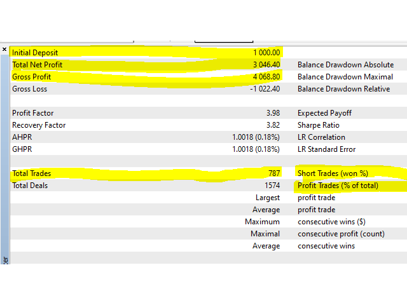Screen dimensions: 407x305
Task: Click the Balance Drawdown Maximal label
Action: pos(345,77)
